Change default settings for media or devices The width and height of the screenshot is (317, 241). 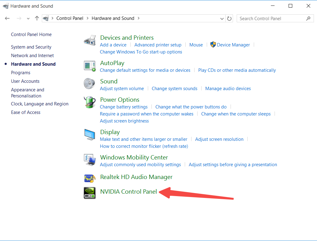point(145,70)
